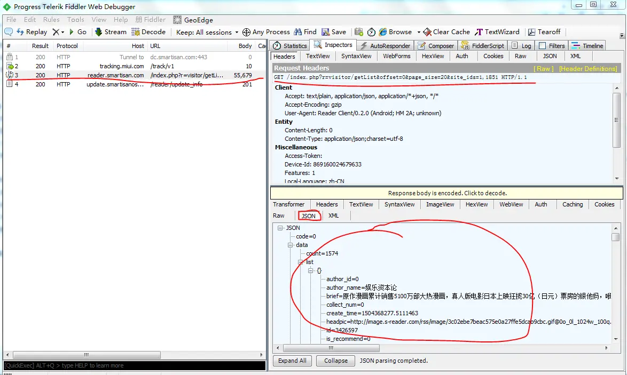Click the JSON view vertical scrollbar down arrow
The image size is (627, 375).
616,339
